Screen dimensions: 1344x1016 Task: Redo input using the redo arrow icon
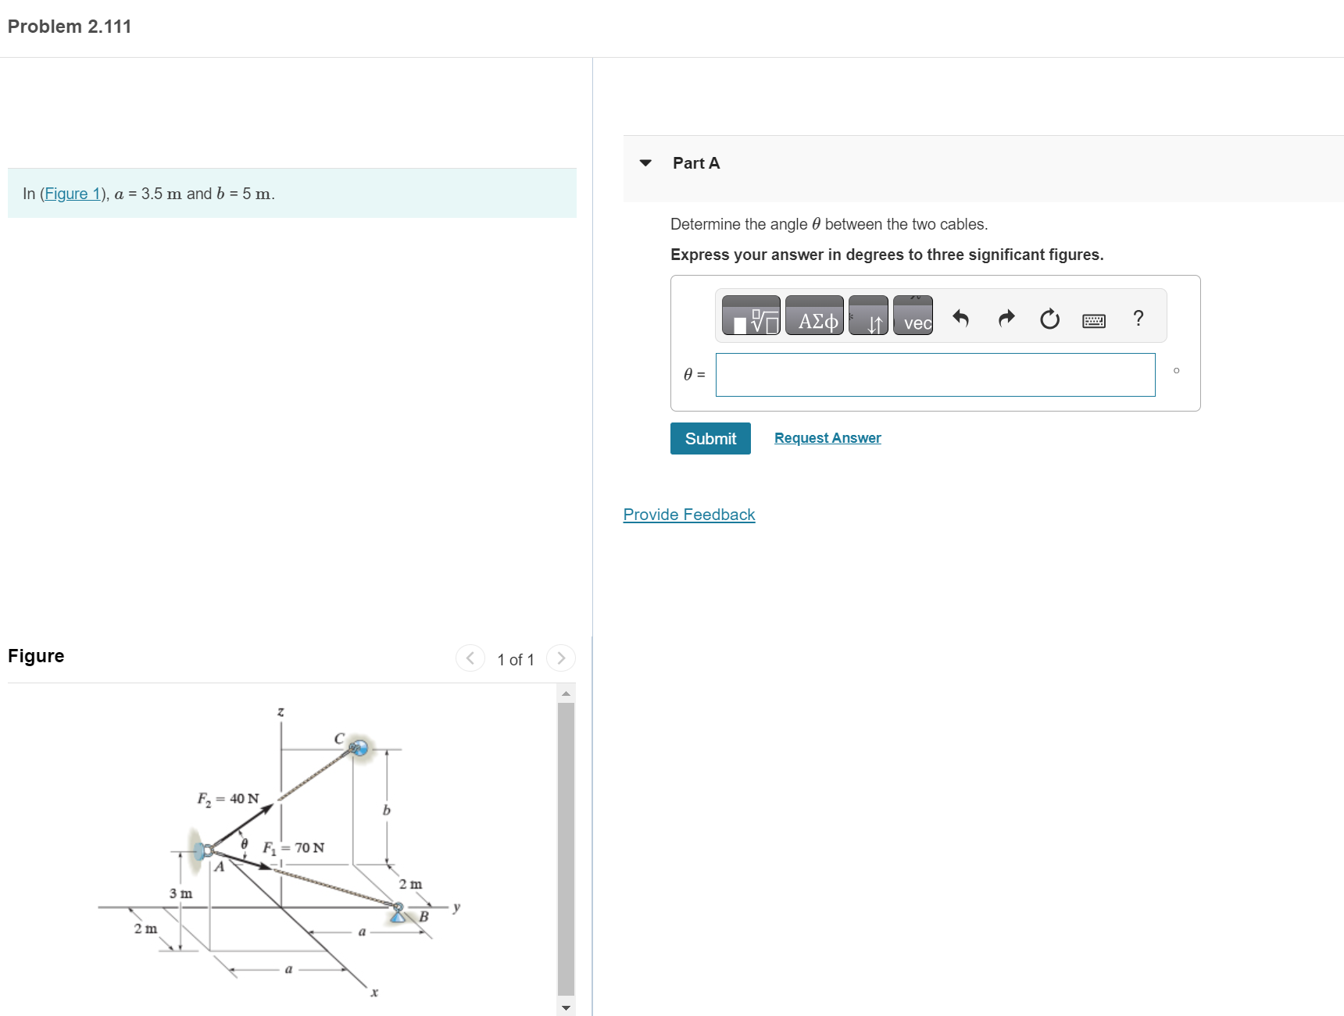(x=1006, y=318)
